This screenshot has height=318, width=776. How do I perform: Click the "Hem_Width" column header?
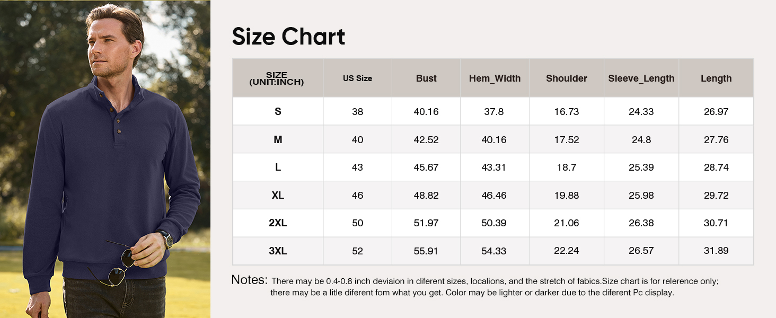click(x=495, y=78)
